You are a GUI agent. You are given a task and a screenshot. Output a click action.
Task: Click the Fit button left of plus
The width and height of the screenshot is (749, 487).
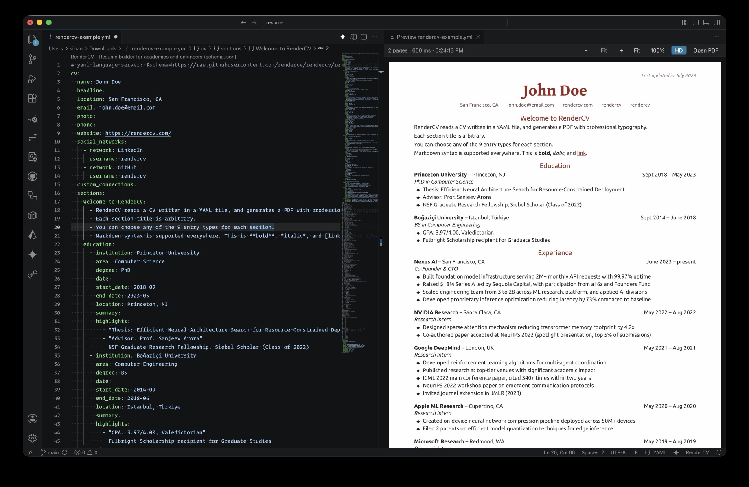coord(604,50)
